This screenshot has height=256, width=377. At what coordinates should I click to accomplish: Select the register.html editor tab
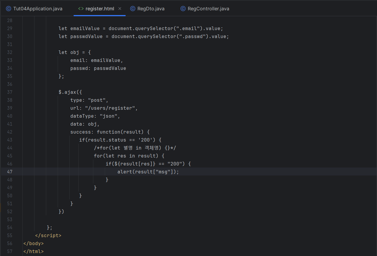(x=100, y=9)
